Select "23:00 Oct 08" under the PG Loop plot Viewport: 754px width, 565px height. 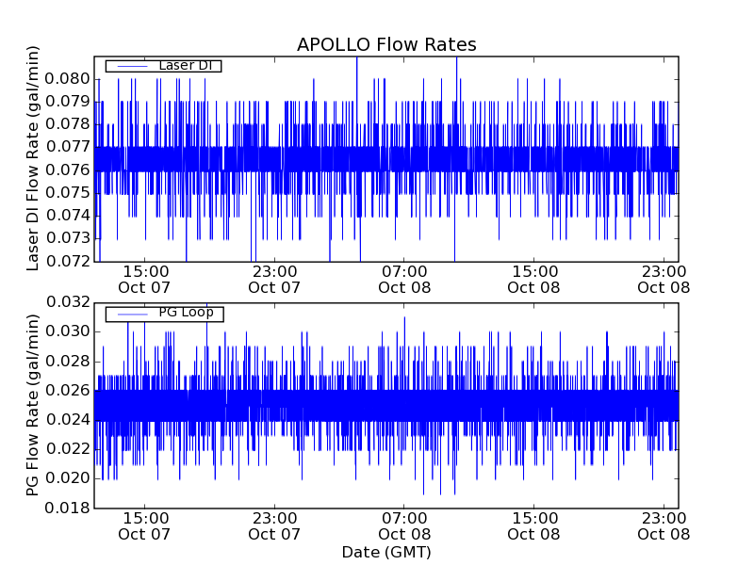click(664, 526)
